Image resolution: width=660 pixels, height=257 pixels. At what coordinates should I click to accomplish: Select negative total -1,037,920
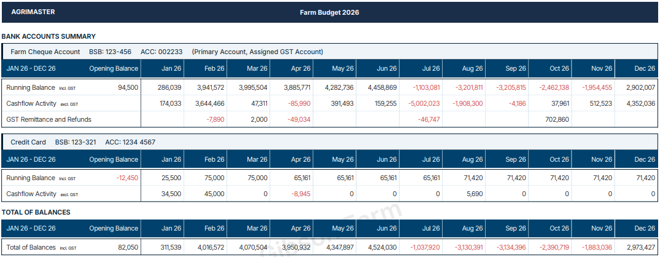(424, 247)
